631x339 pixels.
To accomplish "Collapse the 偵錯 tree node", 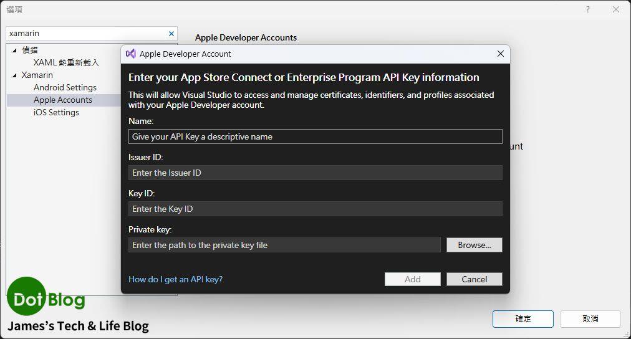I will tap(15, 50).
